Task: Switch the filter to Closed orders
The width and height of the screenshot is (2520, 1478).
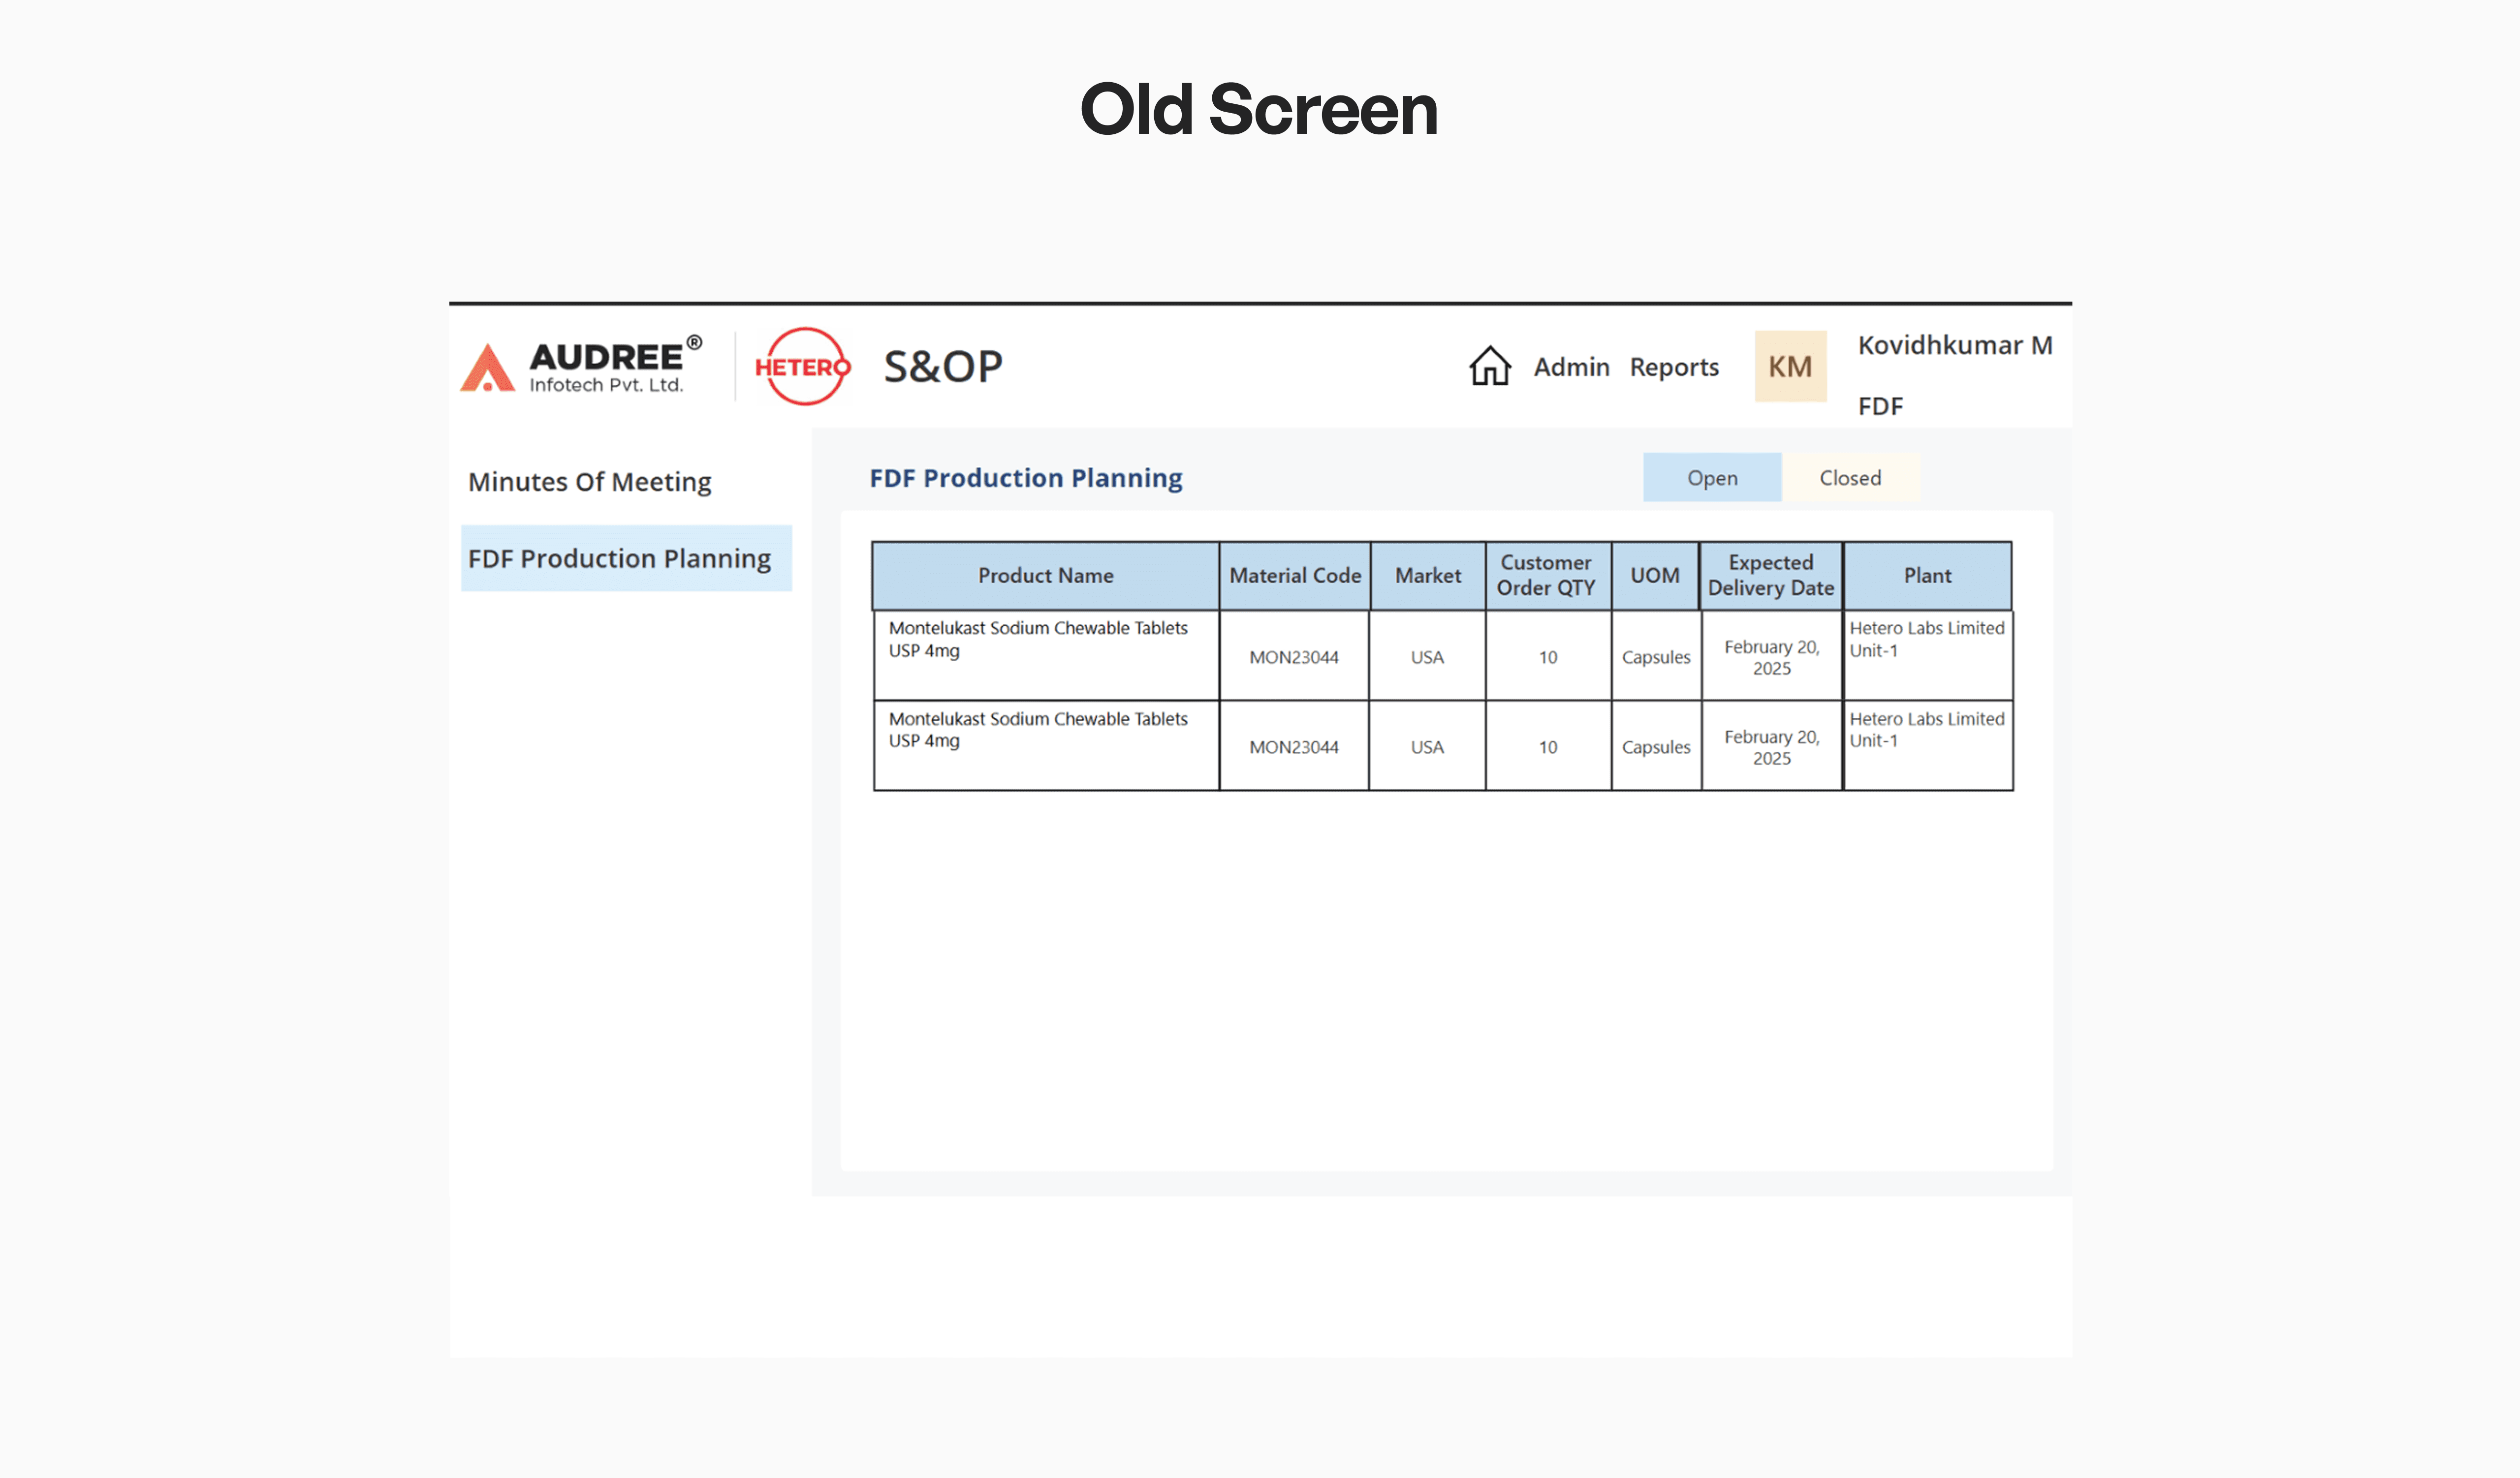Action: 1851,478
